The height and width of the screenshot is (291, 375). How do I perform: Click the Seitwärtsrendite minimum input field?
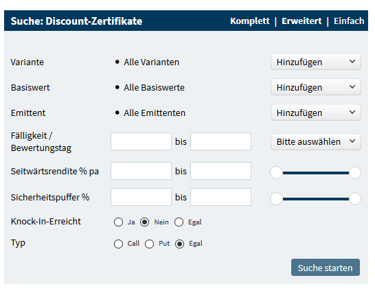point(141,171)
